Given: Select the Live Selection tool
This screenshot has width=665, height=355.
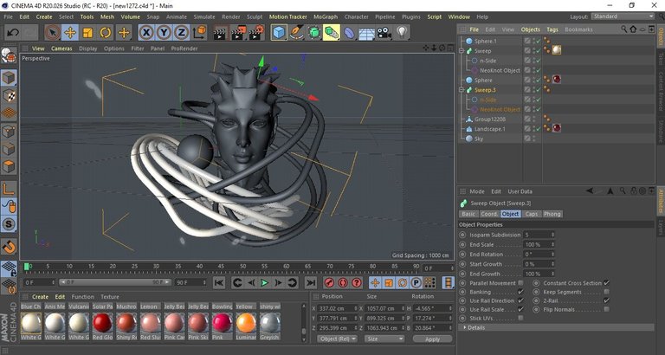Looking at the screenshot, I should click(53, 33).
